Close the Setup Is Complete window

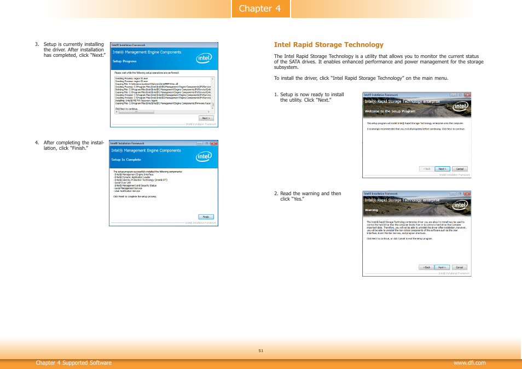pyautogui.click(x=214, y=143)
